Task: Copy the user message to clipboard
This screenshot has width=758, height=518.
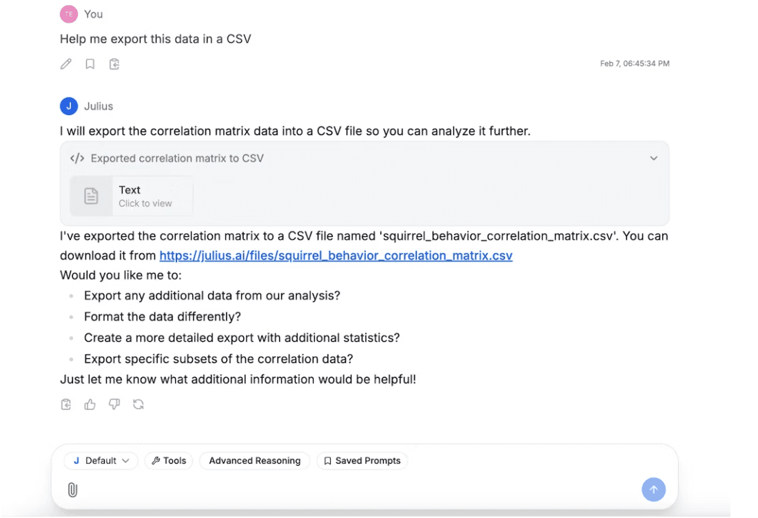Action: pos(114,63)
